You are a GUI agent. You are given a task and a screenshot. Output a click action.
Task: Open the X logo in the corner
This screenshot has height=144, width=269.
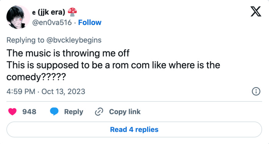(256, 12)
